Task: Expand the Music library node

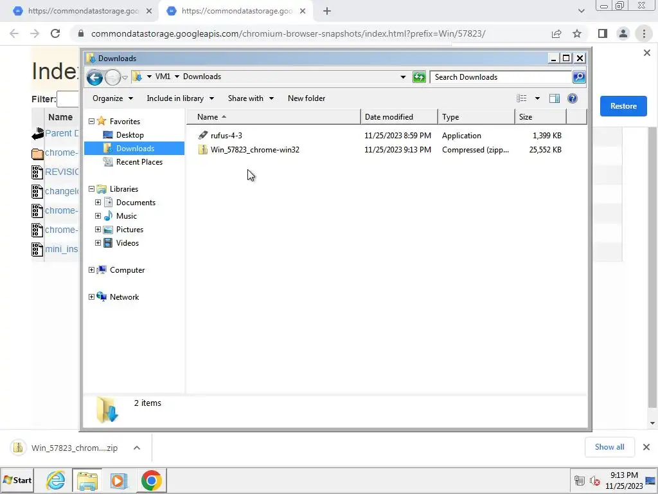Action: [x=98, y=216]
